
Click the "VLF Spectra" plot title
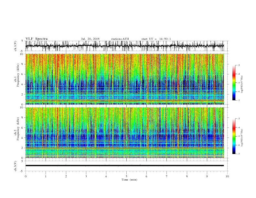coord(37,39)
